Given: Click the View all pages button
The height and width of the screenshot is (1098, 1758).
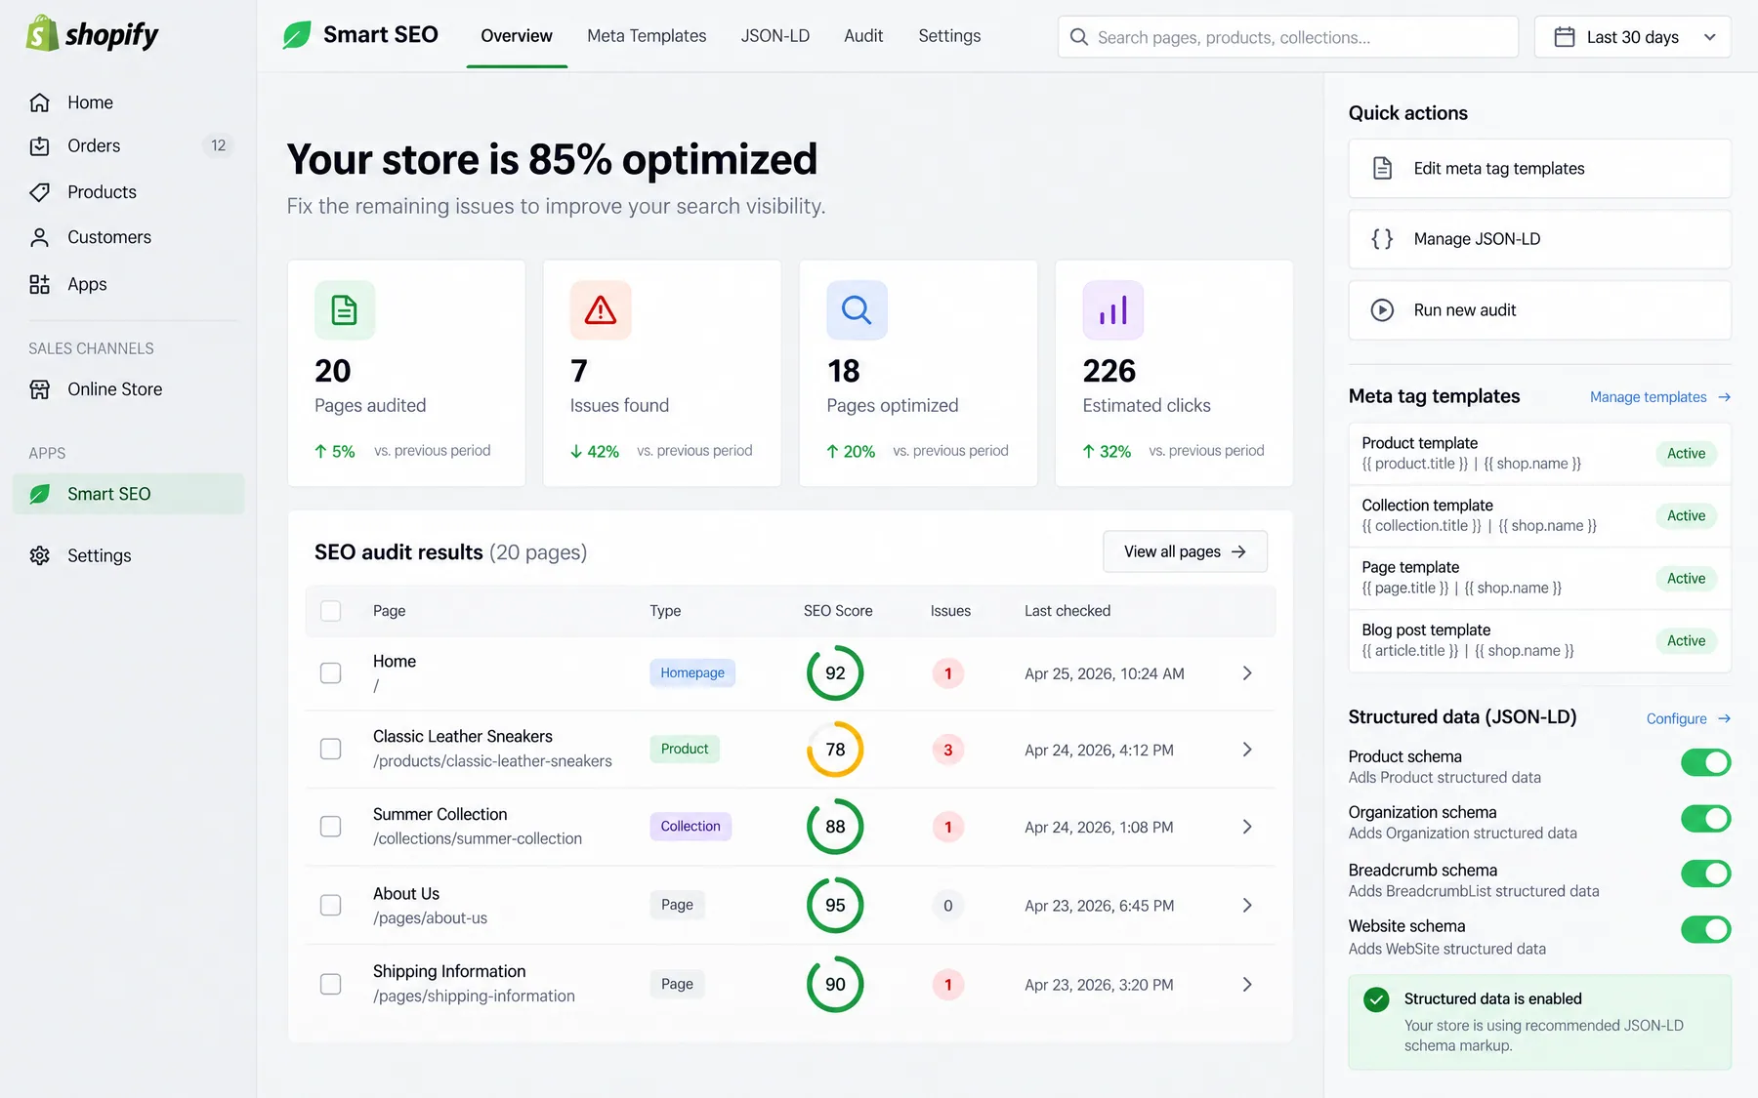Looking at the screenshot, I should click(1185, 551).
